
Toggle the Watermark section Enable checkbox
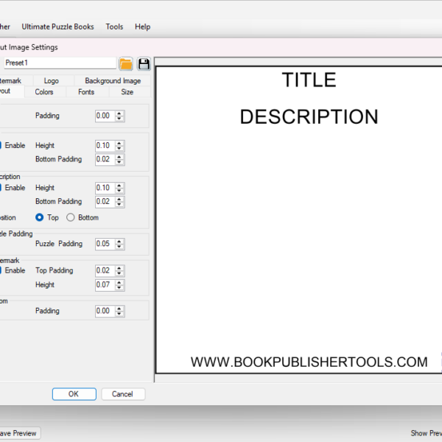pyautogui.click(x=1, y=270)
